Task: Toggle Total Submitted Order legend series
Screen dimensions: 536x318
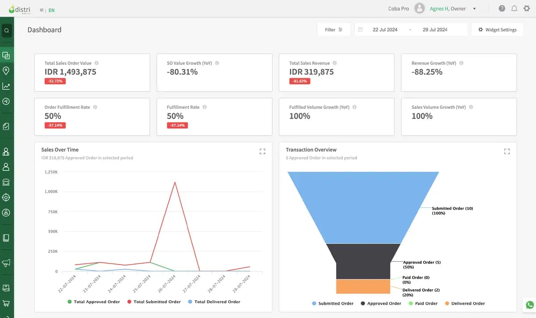Action: coord(154,302)
